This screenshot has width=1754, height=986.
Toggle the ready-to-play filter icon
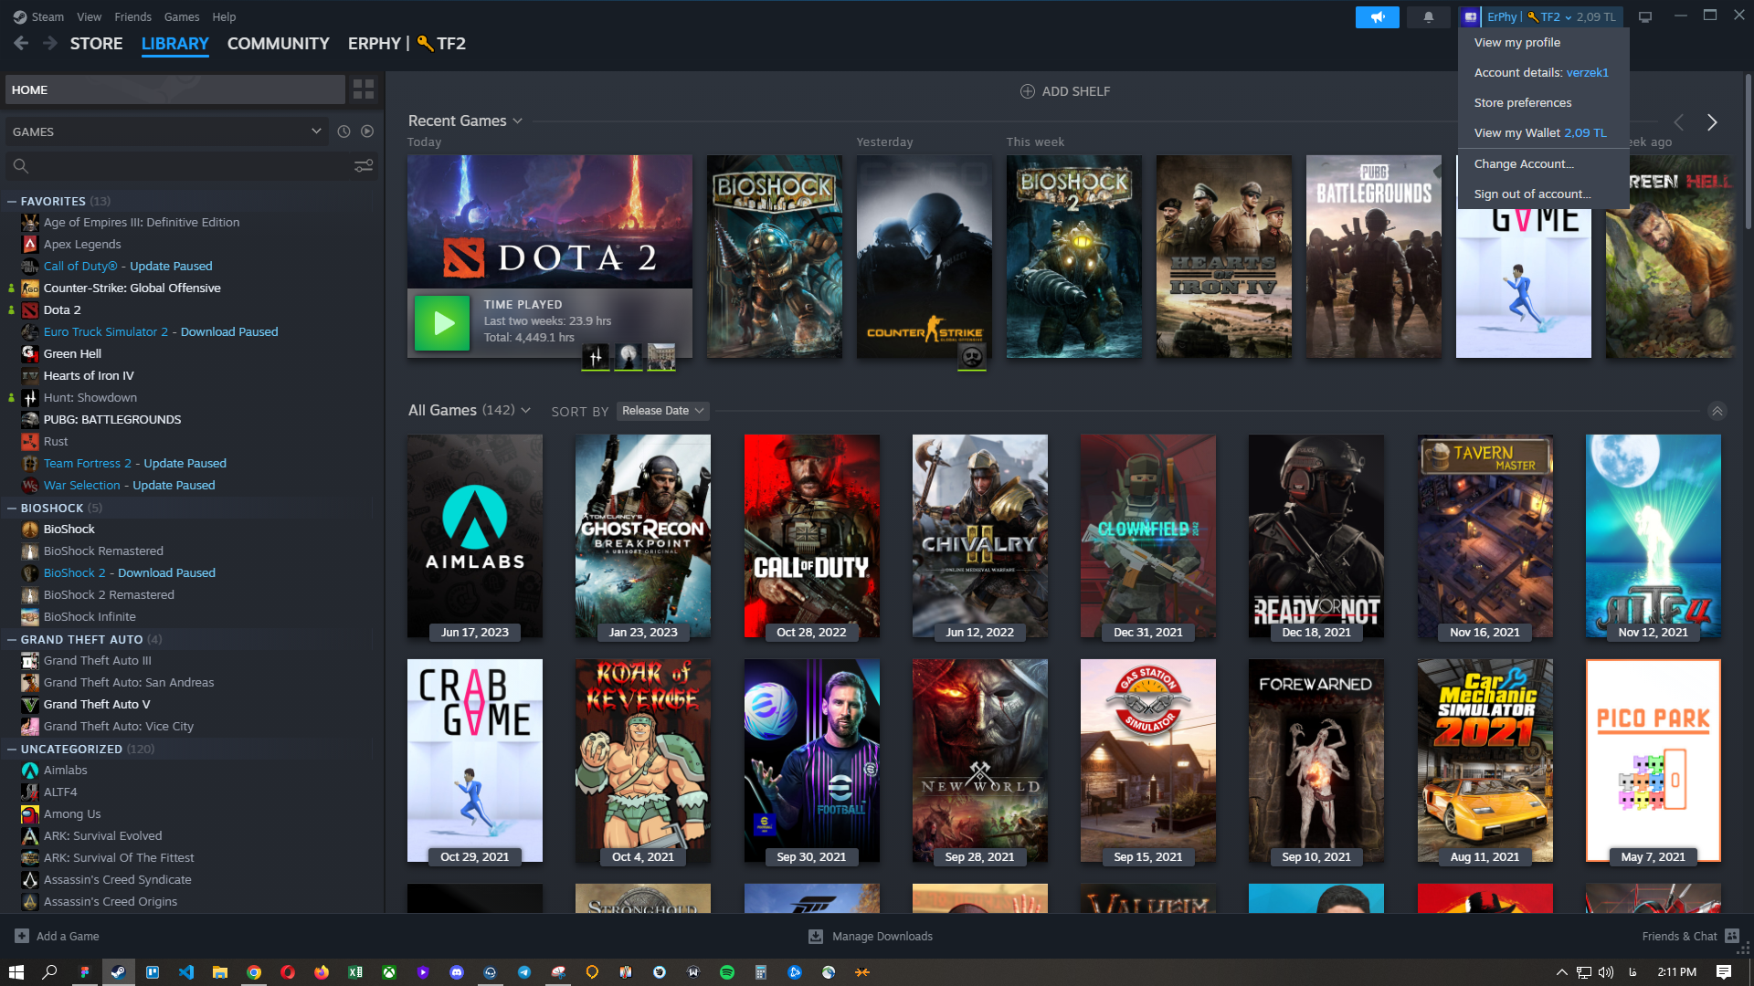[x=367, y=131]
